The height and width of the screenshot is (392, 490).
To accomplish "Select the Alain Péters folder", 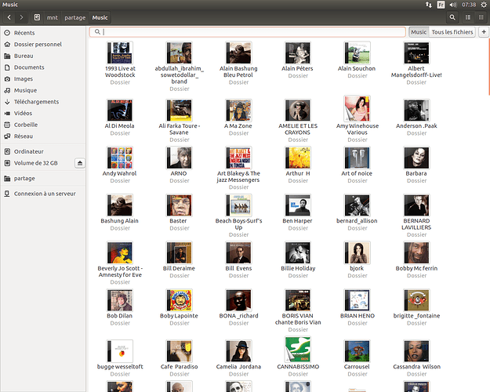I will coord(298,60).
